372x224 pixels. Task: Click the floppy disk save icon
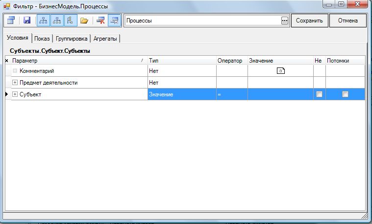[27, 21]
